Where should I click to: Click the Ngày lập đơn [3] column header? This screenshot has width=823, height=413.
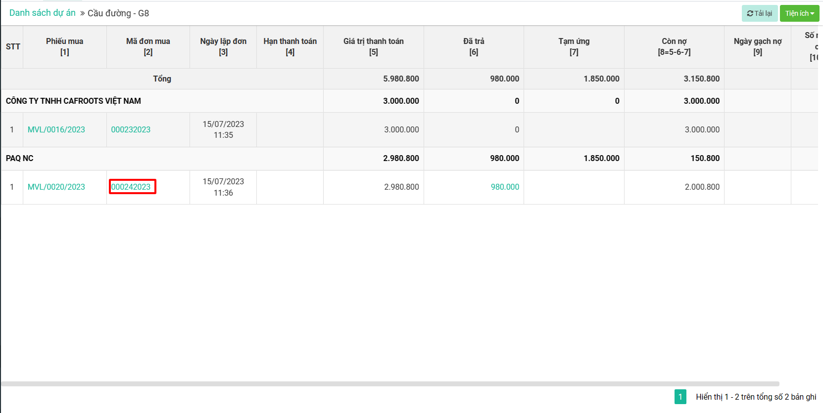pyautogui.click(x=223, y=47)
